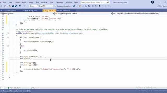Click the SwaggerIntegration run button label
The height and width of the screenshot is (93, 167).
(x=64, y=6)
